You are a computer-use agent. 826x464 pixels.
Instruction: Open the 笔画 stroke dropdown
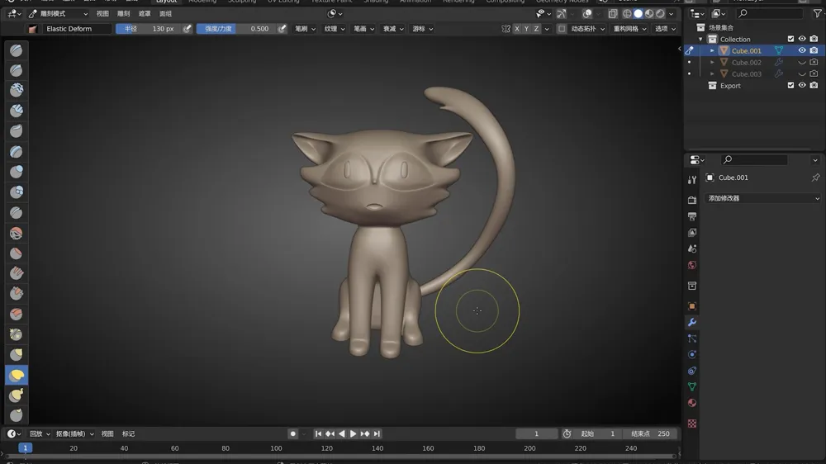pos(364,29)
